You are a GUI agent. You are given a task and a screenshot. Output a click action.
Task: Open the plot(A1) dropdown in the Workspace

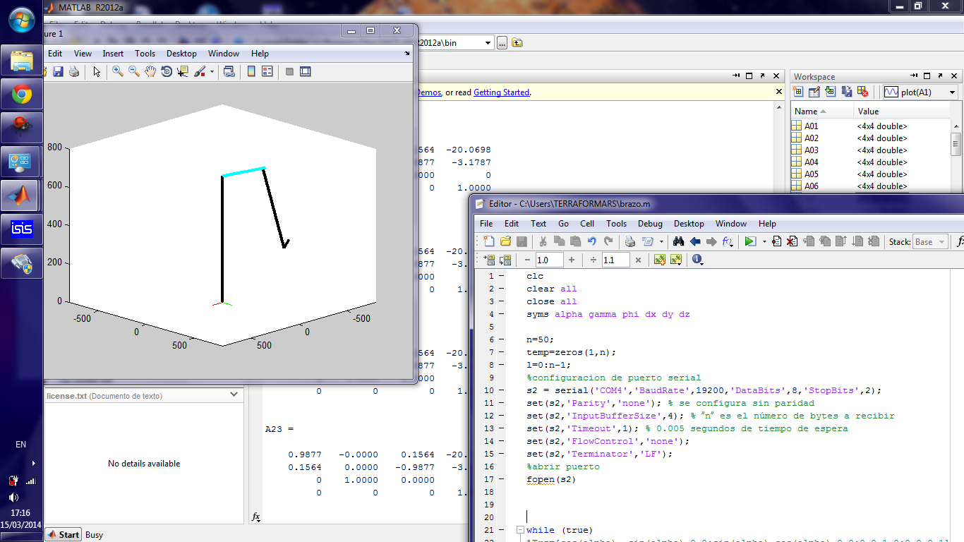pos(952,92)
